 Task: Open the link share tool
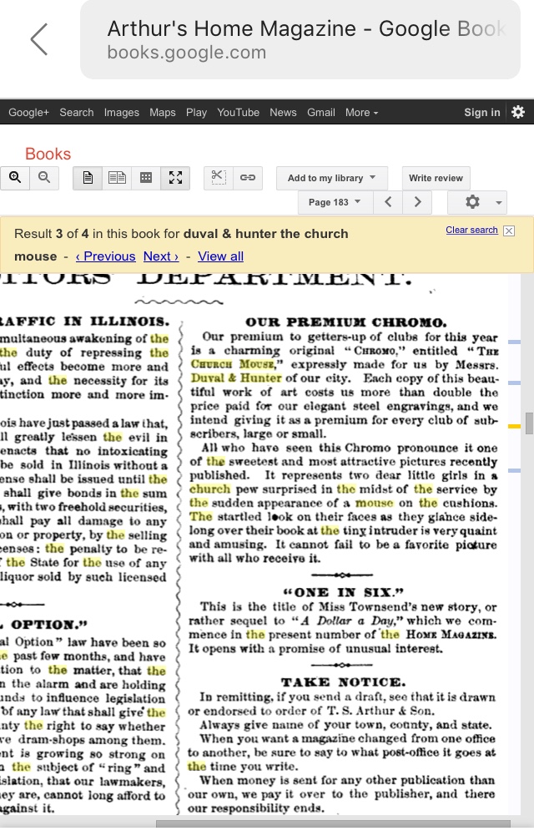point(248,178)
